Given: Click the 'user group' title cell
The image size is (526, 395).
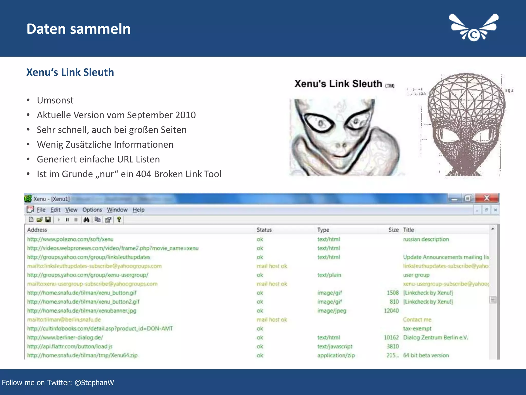Looking at the screenshot, I should point(416,275).
